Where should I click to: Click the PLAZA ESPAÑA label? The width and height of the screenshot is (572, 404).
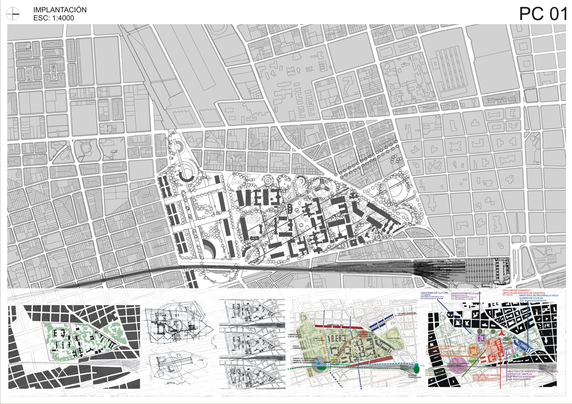click(393, 338)
